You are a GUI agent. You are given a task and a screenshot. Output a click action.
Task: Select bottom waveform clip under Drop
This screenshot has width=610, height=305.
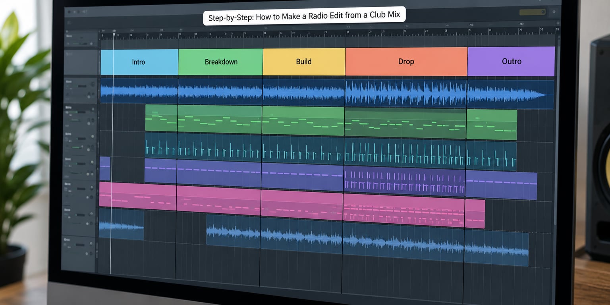tap(403, 242)
